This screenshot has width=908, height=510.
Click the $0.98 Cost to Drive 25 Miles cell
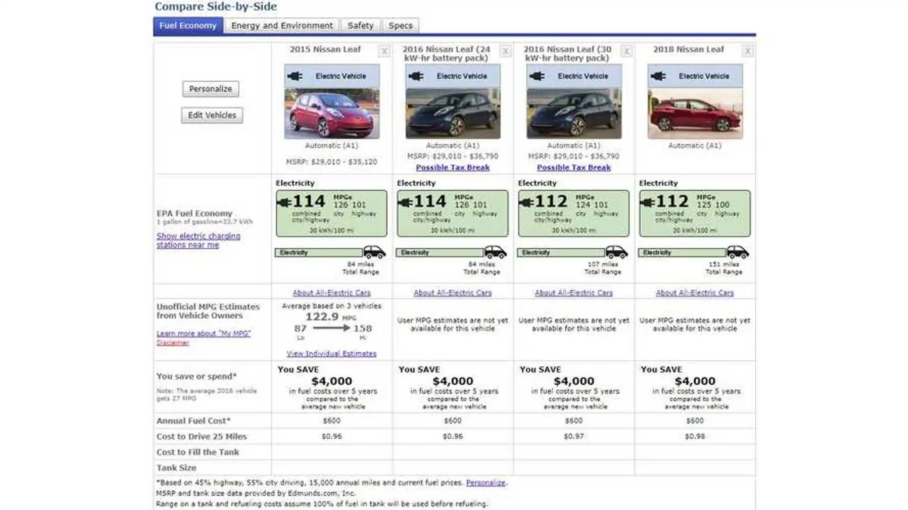click(695, 436)
